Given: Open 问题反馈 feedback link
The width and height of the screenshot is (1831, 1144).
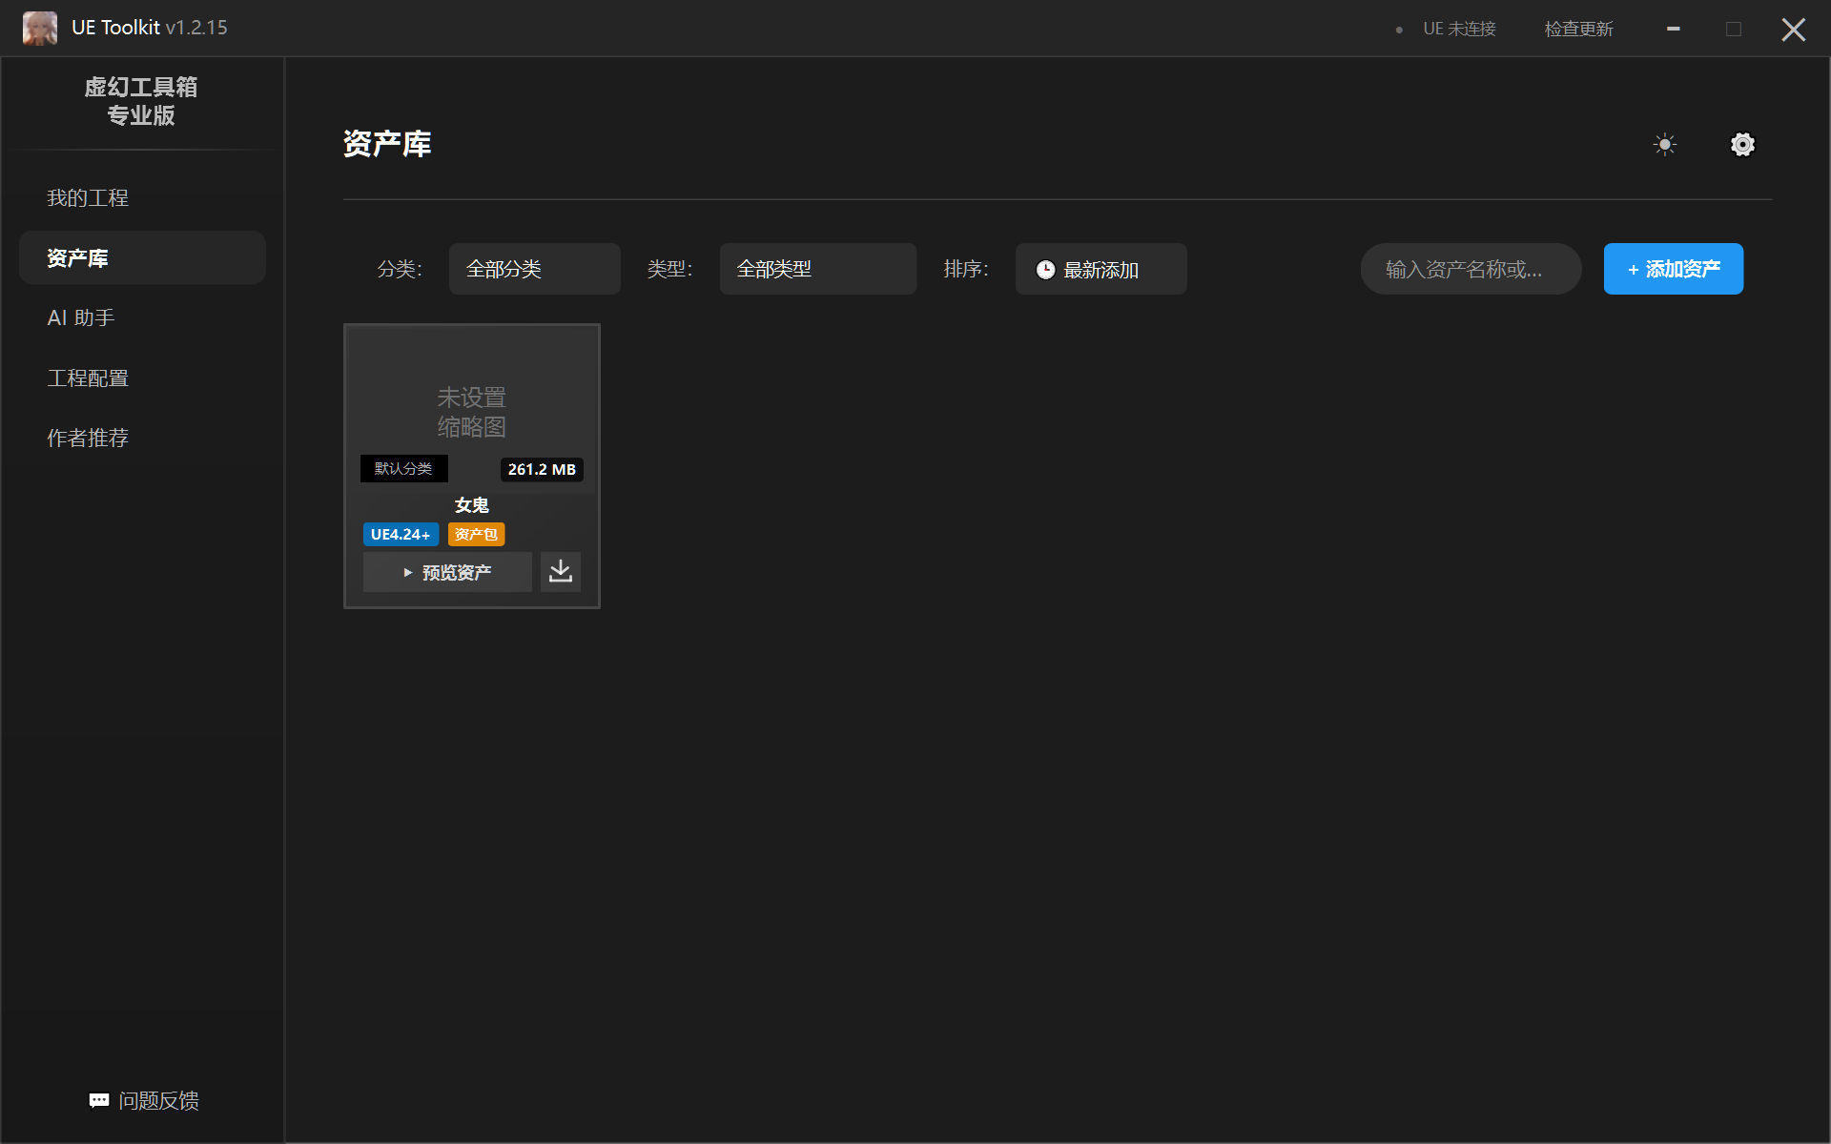Looking at the screenshot, I should pos(144,1100).
